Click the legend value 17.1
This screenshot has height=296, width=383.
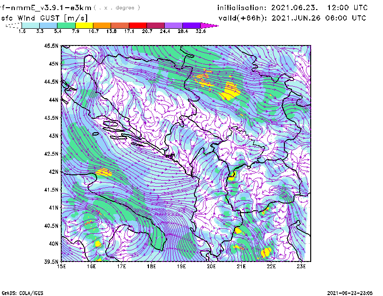coord(129,31)
